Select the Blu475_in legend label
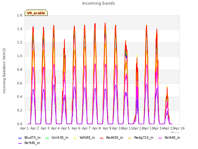This screenshot has height=149, width=198. point(32,138)
